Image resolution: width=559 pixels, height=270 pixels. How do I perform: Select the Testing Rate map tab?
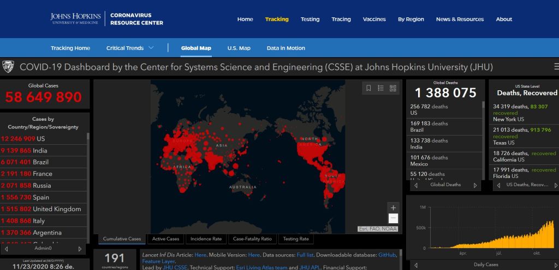[296, 239]
